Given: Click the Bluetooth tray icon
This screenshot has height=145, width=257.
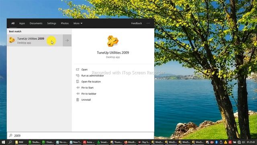Looking at the screenshot, I should click(x=216, y=142).
